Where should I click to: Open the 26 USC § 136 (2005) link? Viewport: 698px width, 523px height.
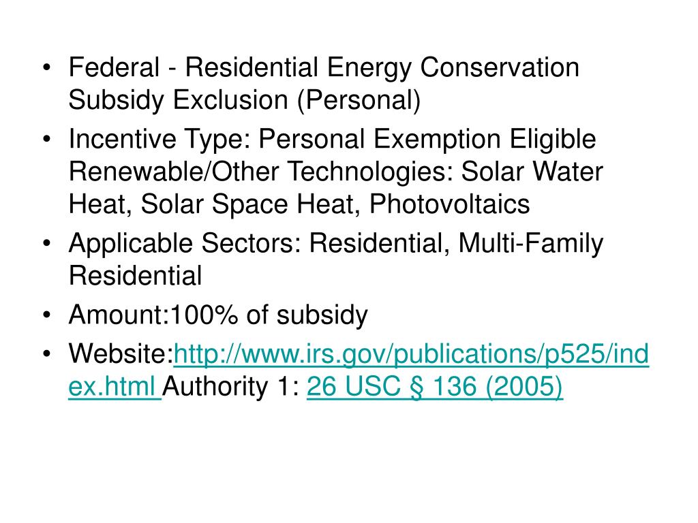tap(434, 386)
